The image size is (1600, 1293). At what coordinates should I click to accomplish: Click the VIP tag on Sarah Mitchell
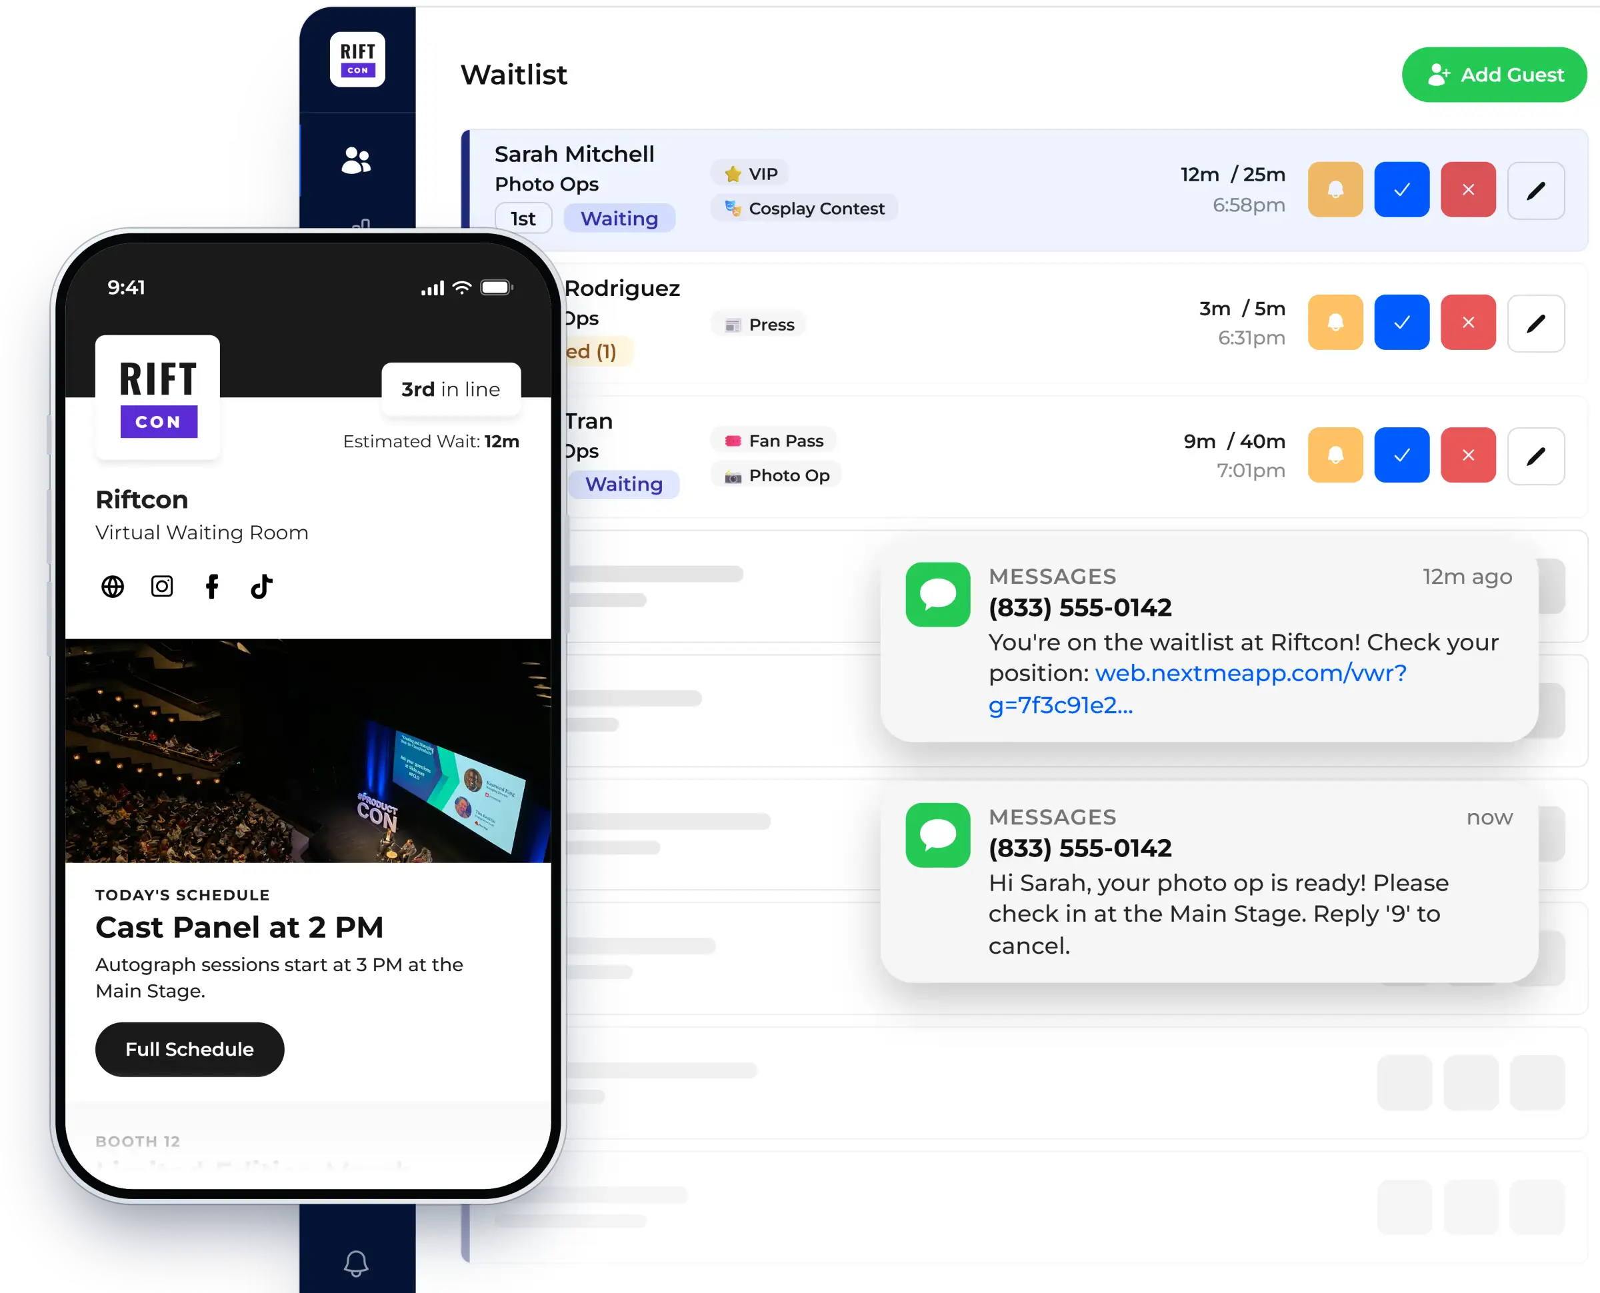pos(750,173)
